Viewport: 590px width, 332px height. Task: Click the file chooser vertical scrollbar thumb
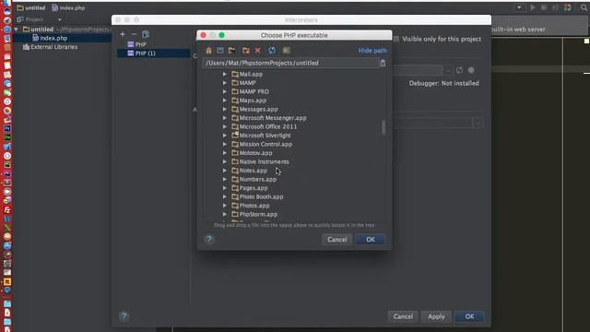pos(383,127)
